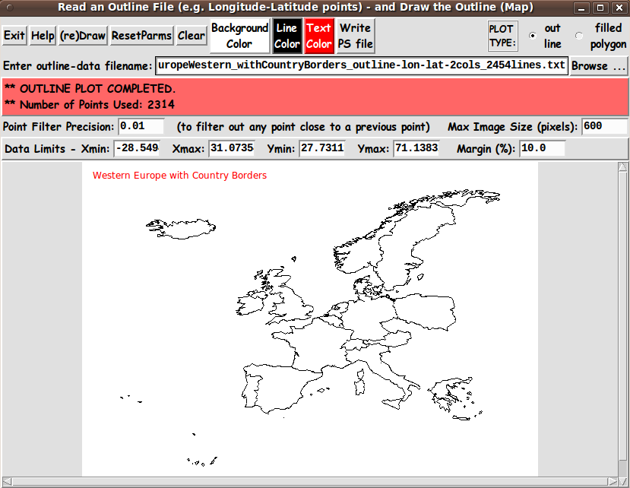Click the Xmax data limit field

232,149
